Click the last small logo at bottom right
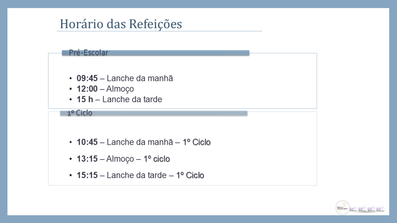Screen dimensions: 397x223 tap(381, 209)
